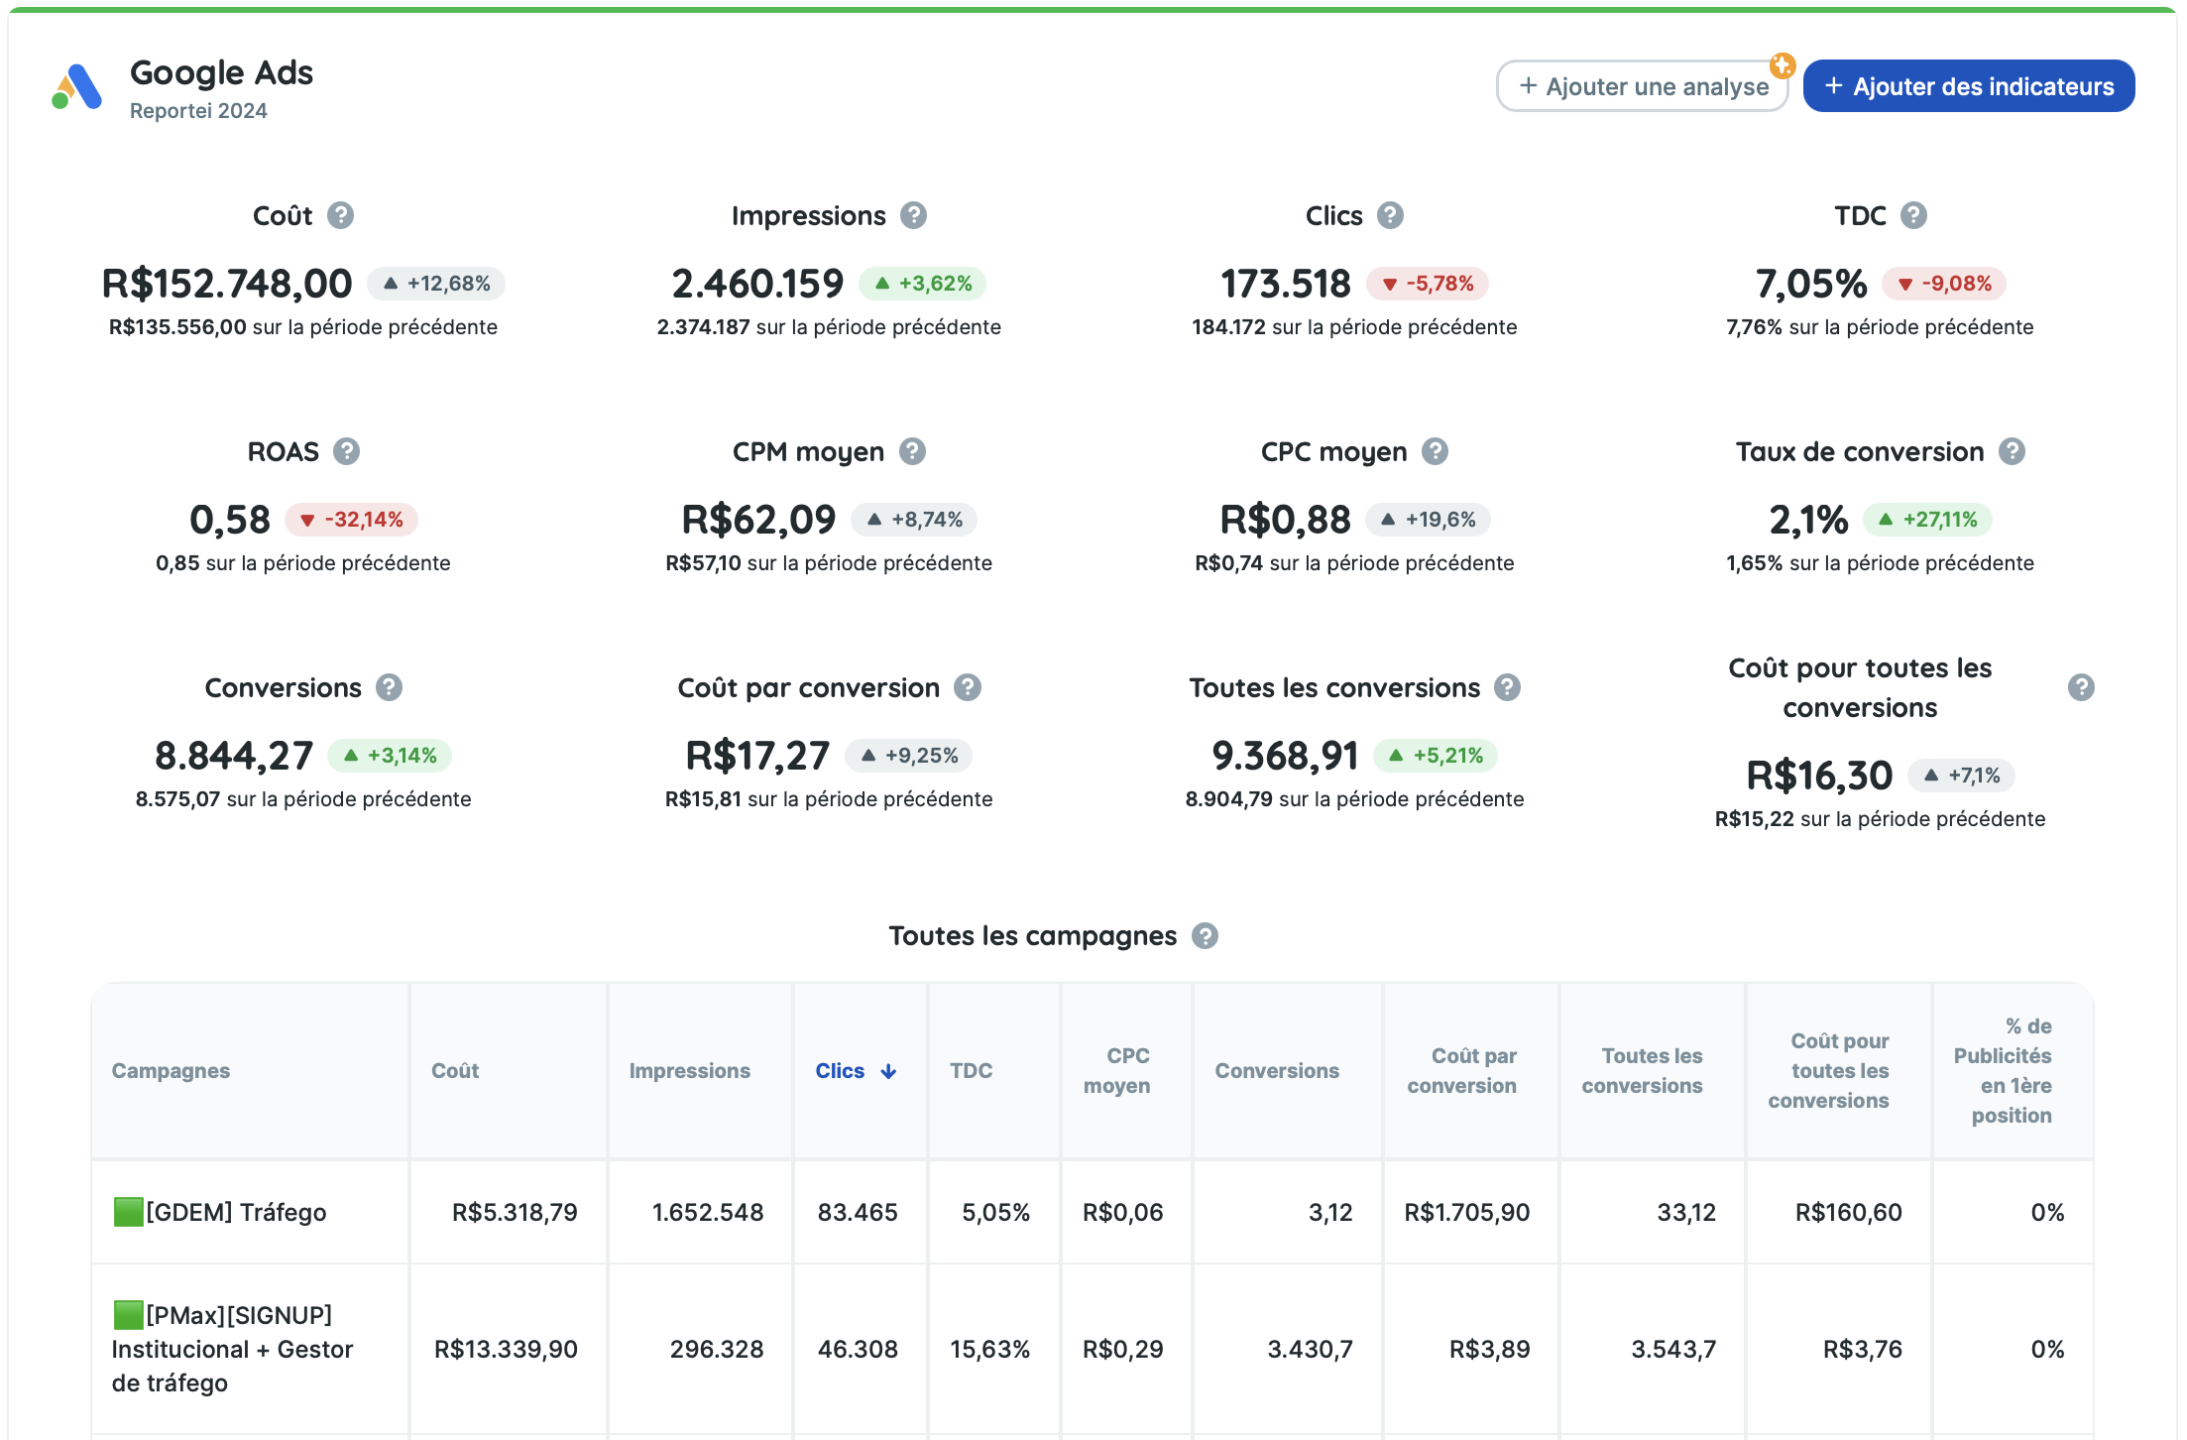Click help icon next to CPM moyen
This screenshot has height=1440, width=2187.
912,451
